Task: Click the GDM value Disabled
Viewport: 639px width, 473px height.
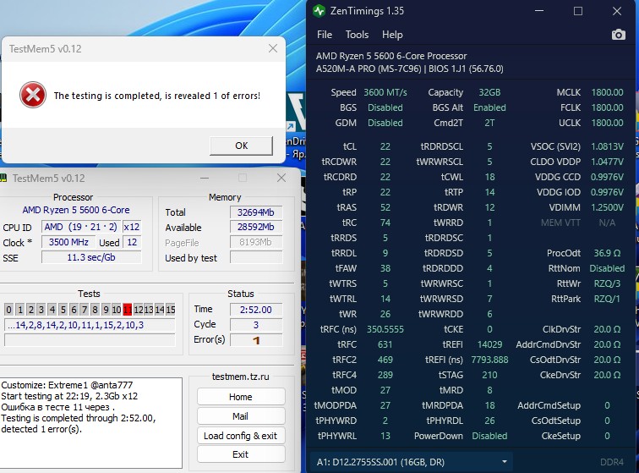Action: point(385,123)
